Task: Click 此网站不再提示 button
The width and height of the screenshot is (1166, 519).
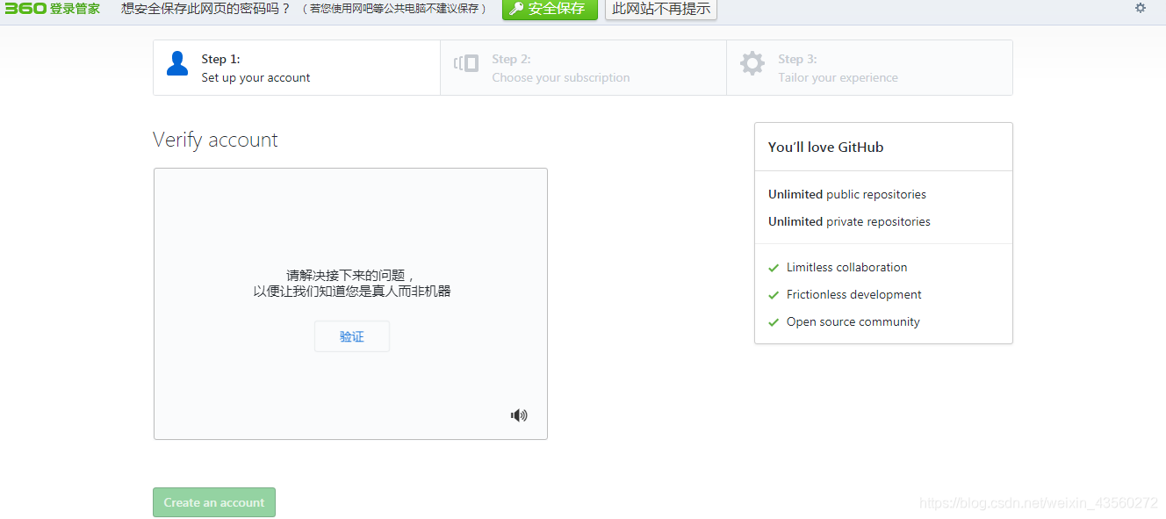Action: [661, 9]
